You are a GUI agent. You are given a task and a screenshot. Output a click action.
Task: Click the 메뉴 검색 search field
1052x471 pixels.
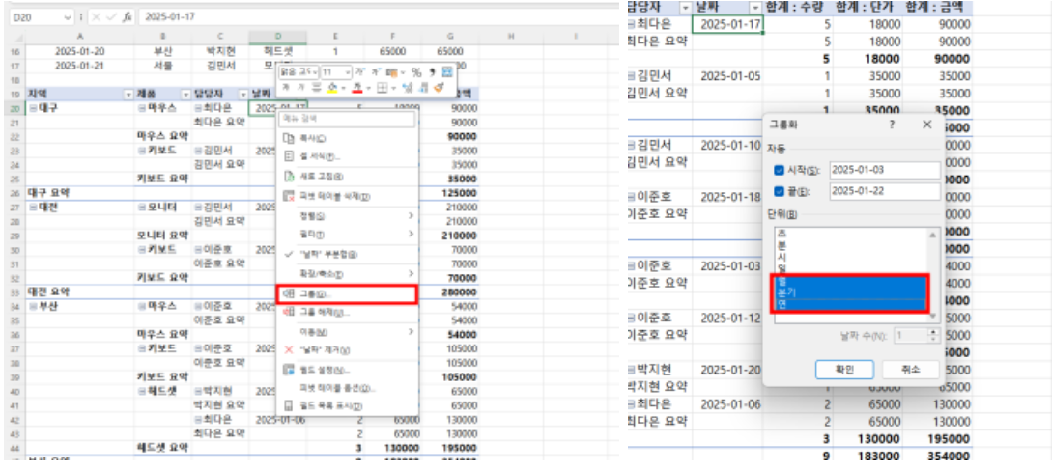coord(347,120)
